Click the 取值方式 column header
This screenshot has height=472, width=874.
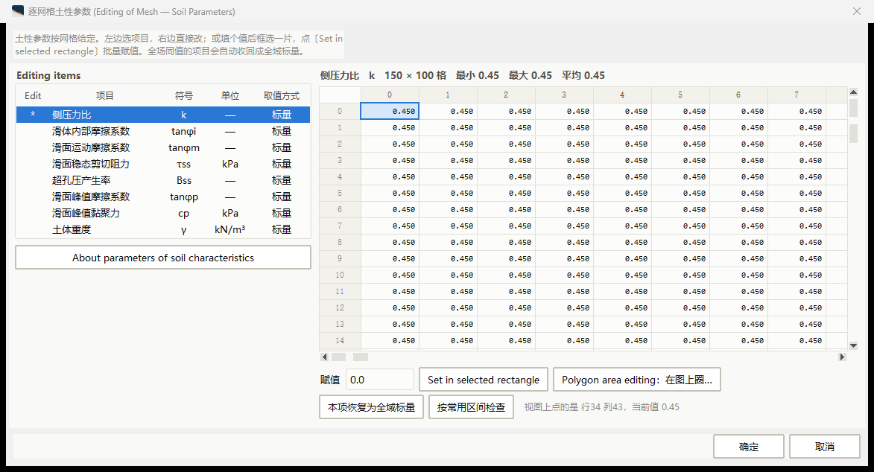point(282,96)
